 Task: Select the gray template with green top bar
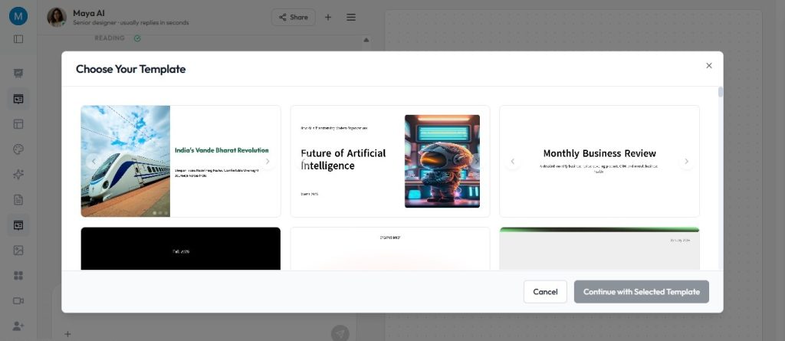coord(599,249)
